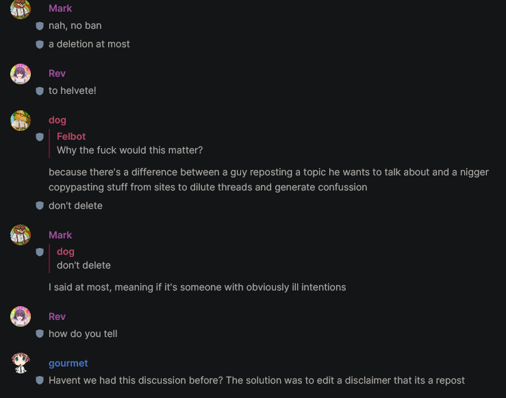Open Rev's avatar above "to helvete!"
506x398 pixels.
pyautogui.click(x=21, y=74)
